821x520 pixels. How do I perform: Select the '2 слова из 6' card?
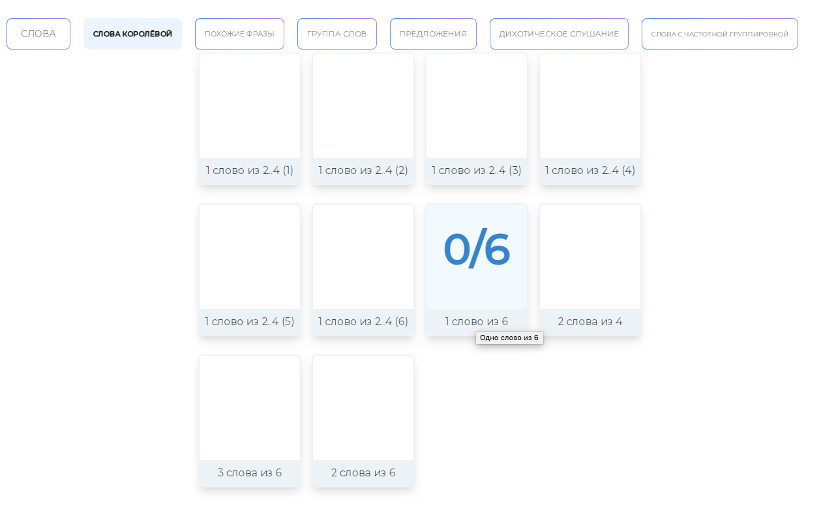[x=363, y=421]
